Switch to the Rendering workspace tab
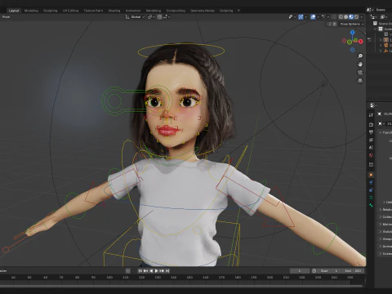Screen dimensions: 392x294 tap(154, 11)
